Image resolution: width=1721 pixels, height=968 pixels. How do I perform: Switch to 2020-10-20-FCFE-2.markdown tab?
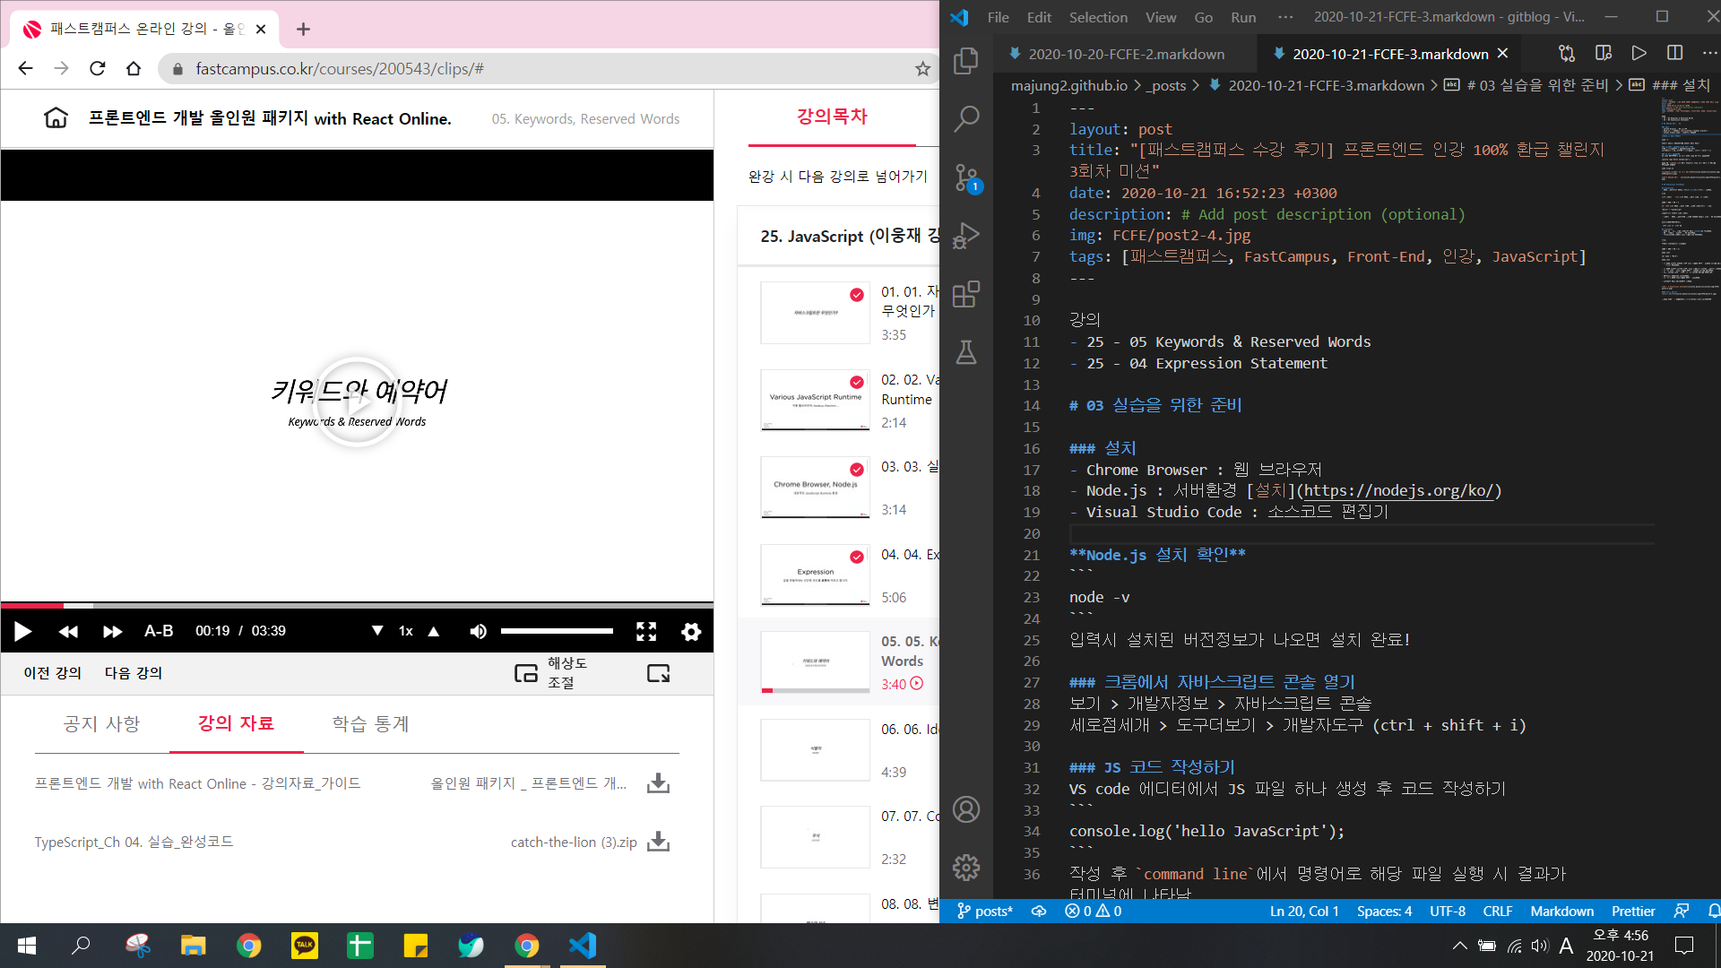coord(1126,54)
